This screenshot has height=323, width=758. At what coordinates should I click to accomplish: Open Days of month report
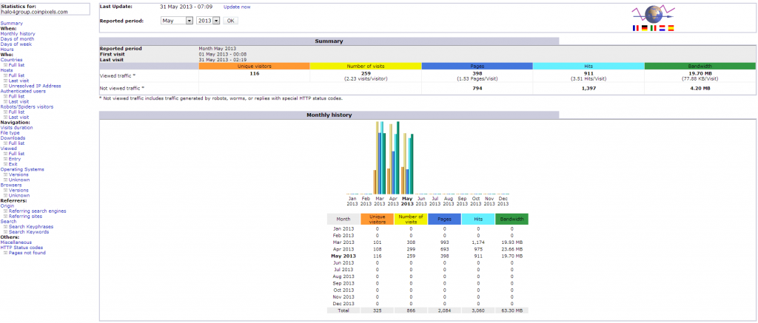17,39
